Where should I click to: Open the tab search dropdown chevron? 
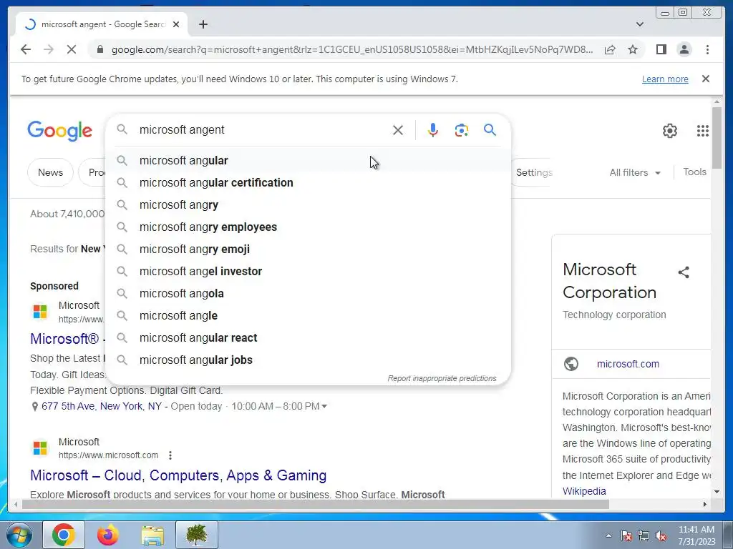click(640, 24)
